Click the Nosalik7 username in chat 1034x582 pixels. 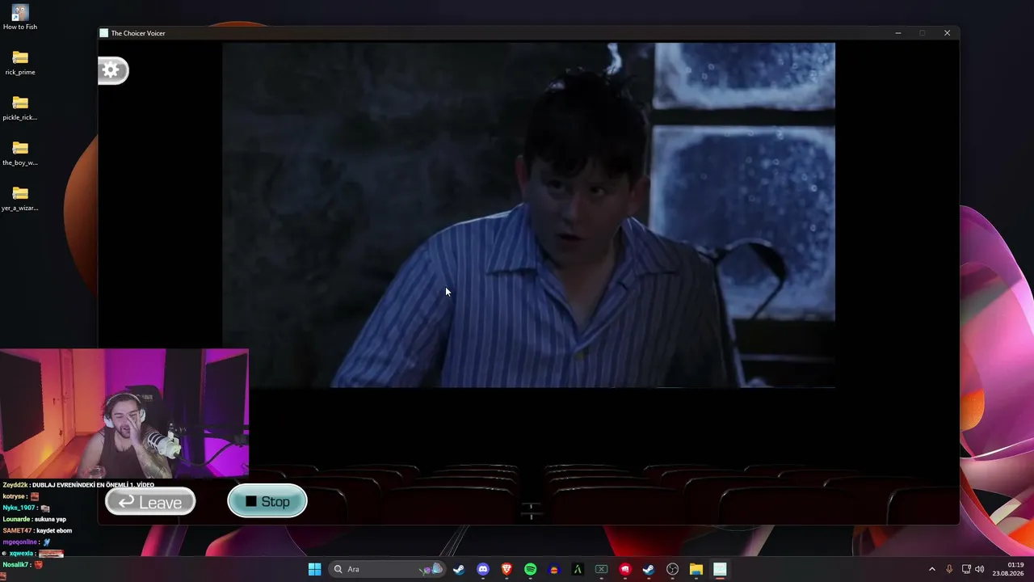15,564
